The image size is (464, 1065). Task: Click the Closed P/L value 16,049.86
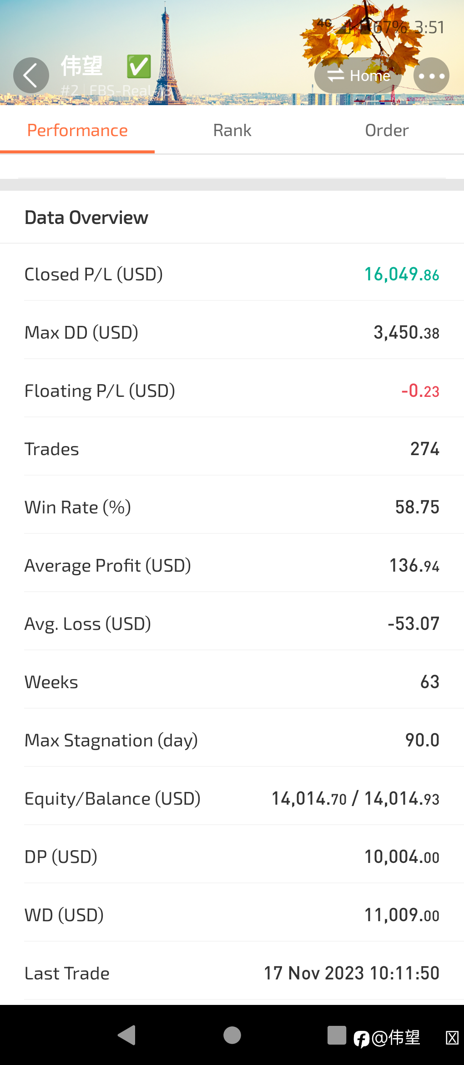[402, 274]
